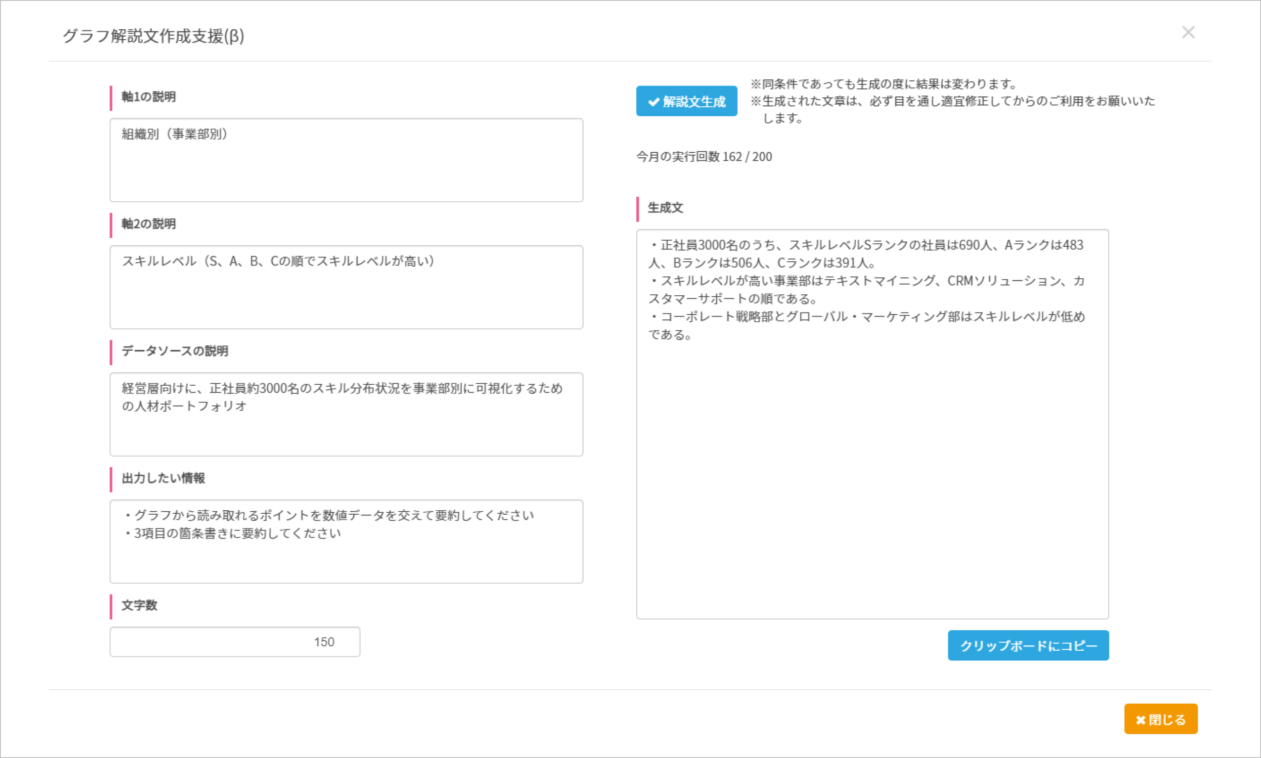This screenshot has height=758, width=1261.
Task: Click the 文字数 heading label
Action: (140, 605)
